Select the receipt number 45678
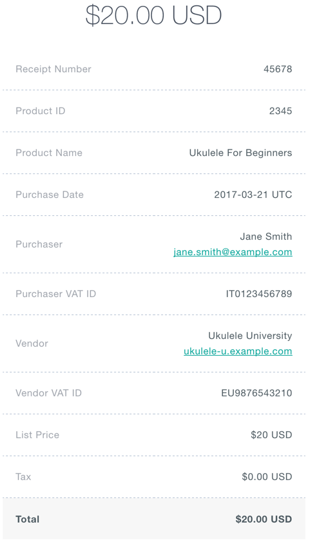The width and height of the screenshot is (310, 542). [x=278, y=69]
